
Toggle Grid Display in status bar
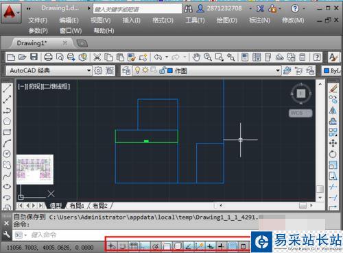pyautogui.click(x=134, y=246)
